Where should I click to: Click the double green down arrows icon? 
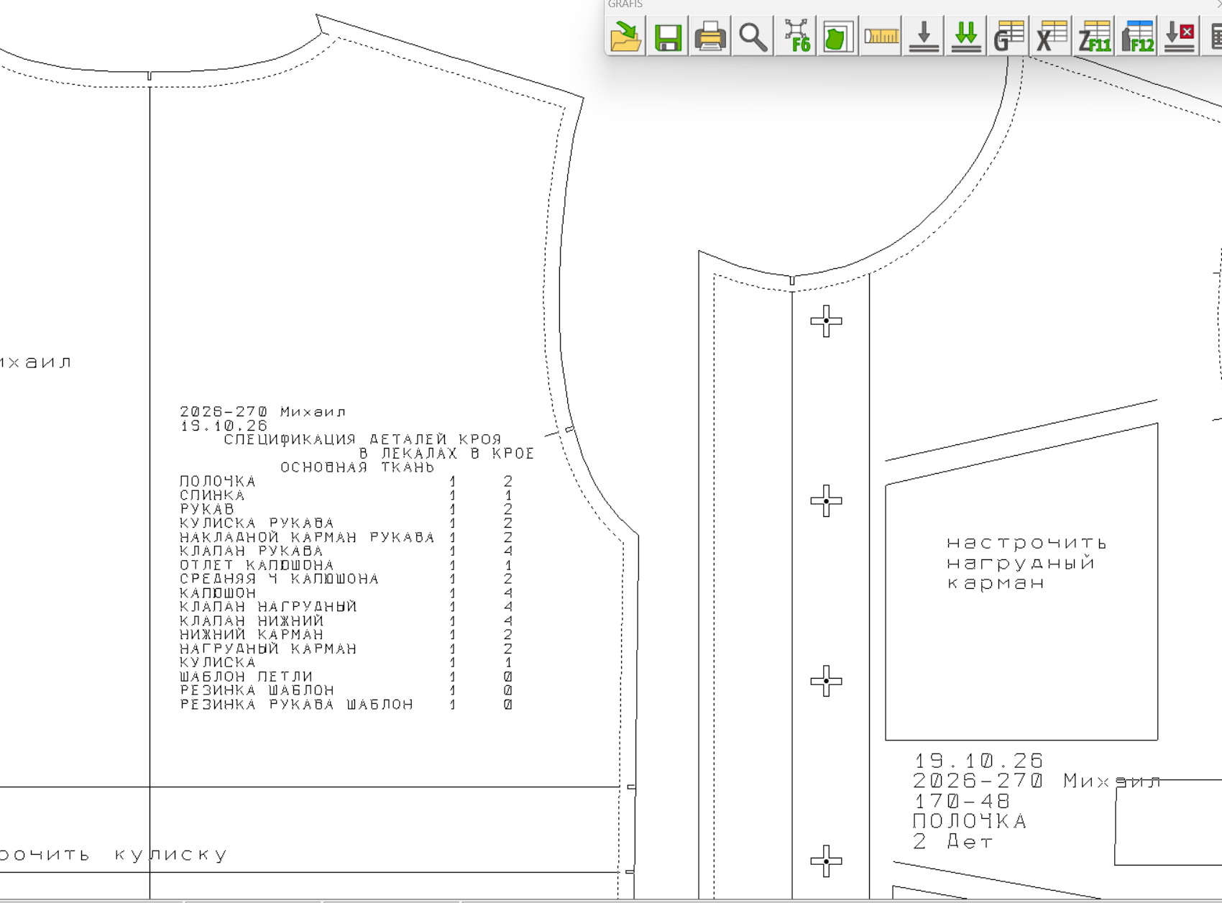pos(966,36)
